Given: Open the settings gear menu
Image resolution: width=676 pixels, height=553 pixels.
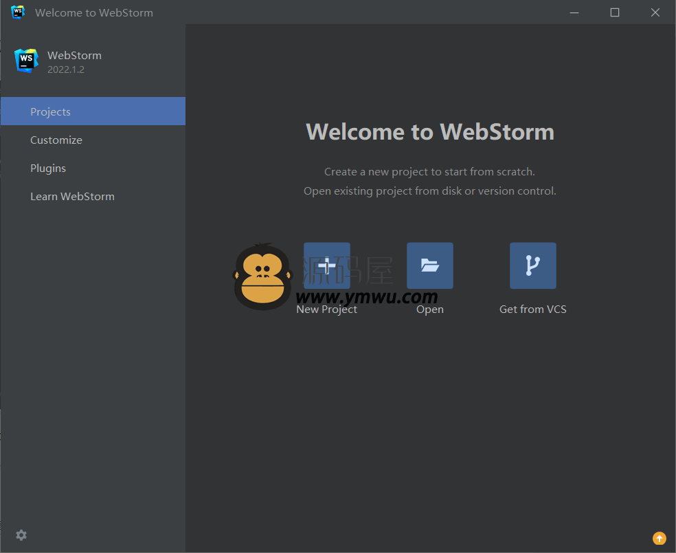Looking at the screenshot, I should 21,535.
